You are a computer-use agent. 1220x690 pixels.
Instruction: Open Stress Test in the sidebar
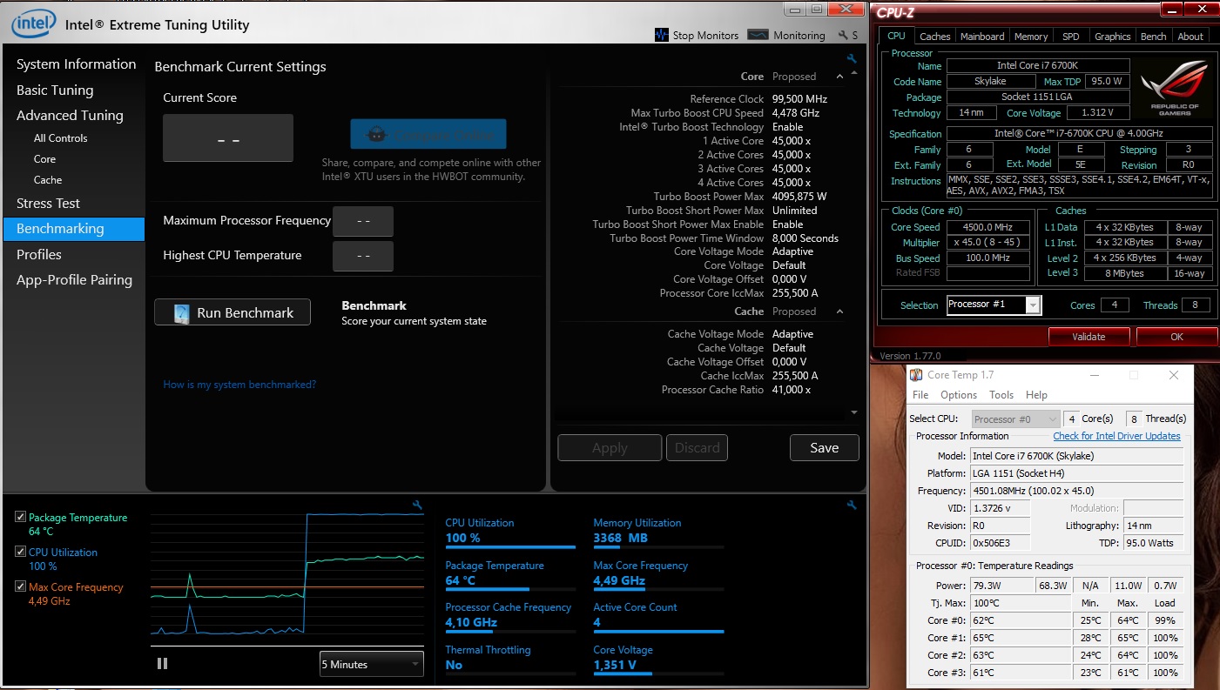pos(48,204)
